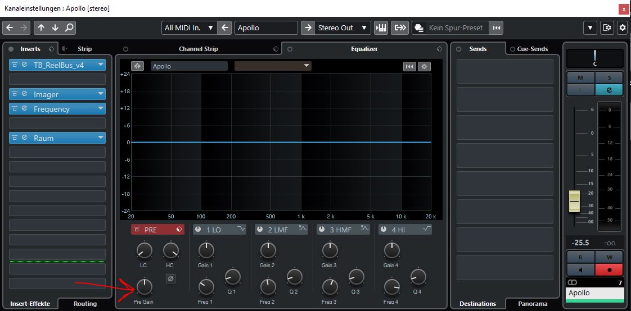Image resolution: width=631 pixels, height=311 pixels.
Task: Toggle the 4 HI band on/off
Action: 384,230
